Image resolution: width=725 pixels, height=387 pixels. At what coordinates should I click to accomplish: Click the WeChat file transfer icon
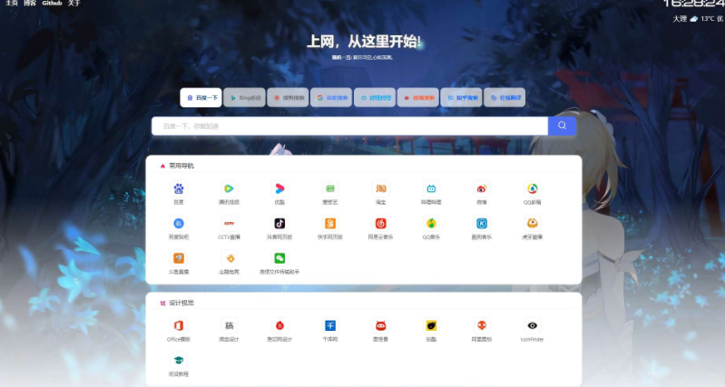[x=279, y=258]
